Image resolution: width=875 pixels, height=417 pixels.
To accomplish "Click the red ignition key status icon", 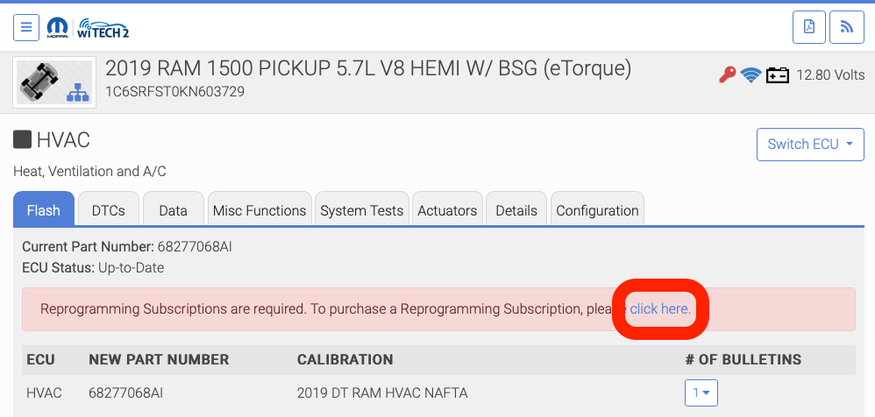I will click(x=727, y=75).
